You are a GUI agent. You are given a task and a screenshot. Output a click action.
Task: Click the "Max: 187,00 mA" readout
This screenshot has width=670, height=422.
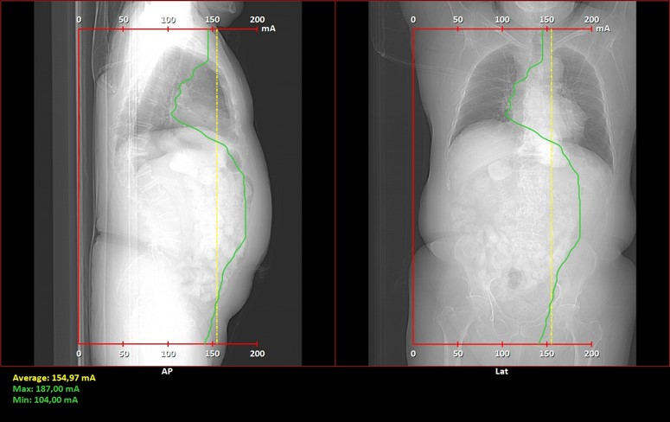(46, 389)
